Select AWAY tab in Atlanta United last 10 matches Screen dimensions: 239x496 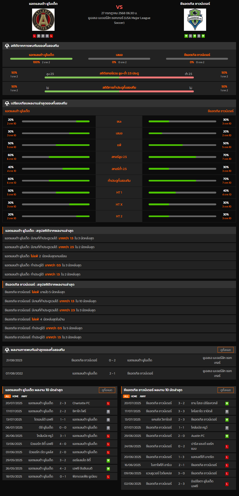coord(24,396)
